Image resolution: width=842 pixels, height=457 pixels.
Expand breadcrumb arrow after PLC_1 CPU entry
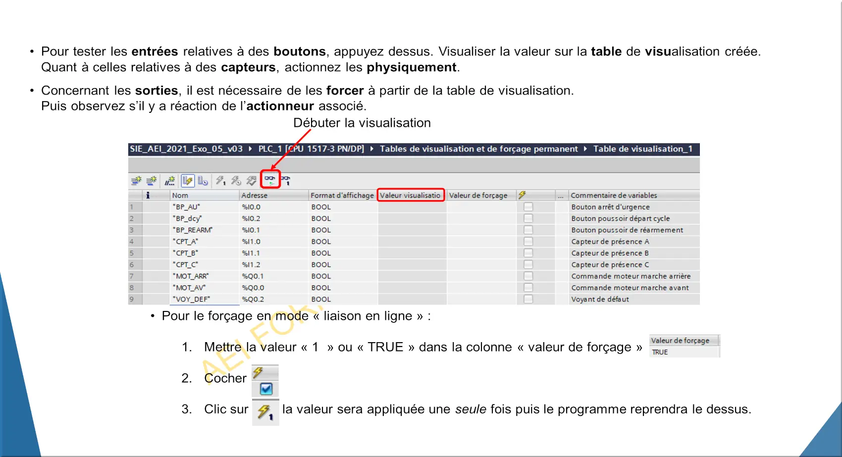click(371, 149)
